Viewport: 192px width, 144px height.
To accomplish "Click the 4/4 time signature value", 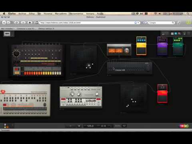I will click(103, 126).
